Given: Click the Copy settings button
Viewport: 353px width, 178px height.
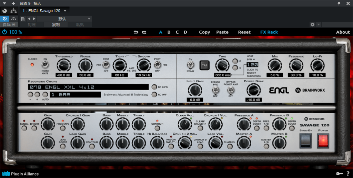Looking at the screenshot, I should (x=204, y=32).
